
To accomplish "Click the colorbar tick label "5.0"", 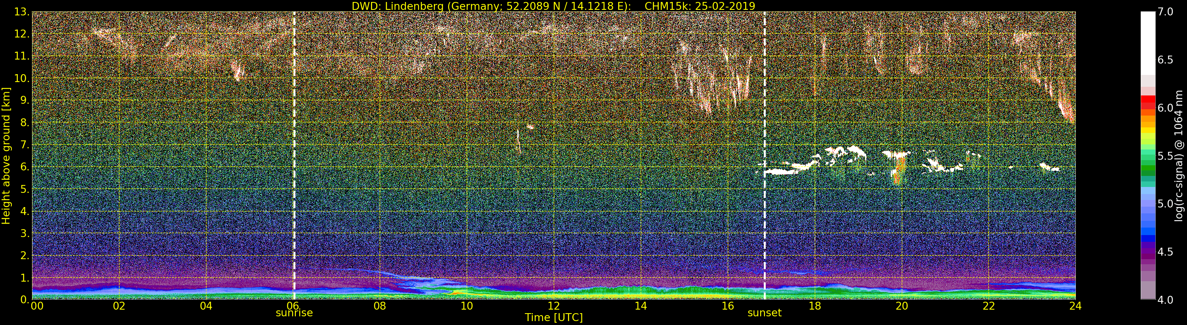I will pyautogui.click(x=1165, y=204).
